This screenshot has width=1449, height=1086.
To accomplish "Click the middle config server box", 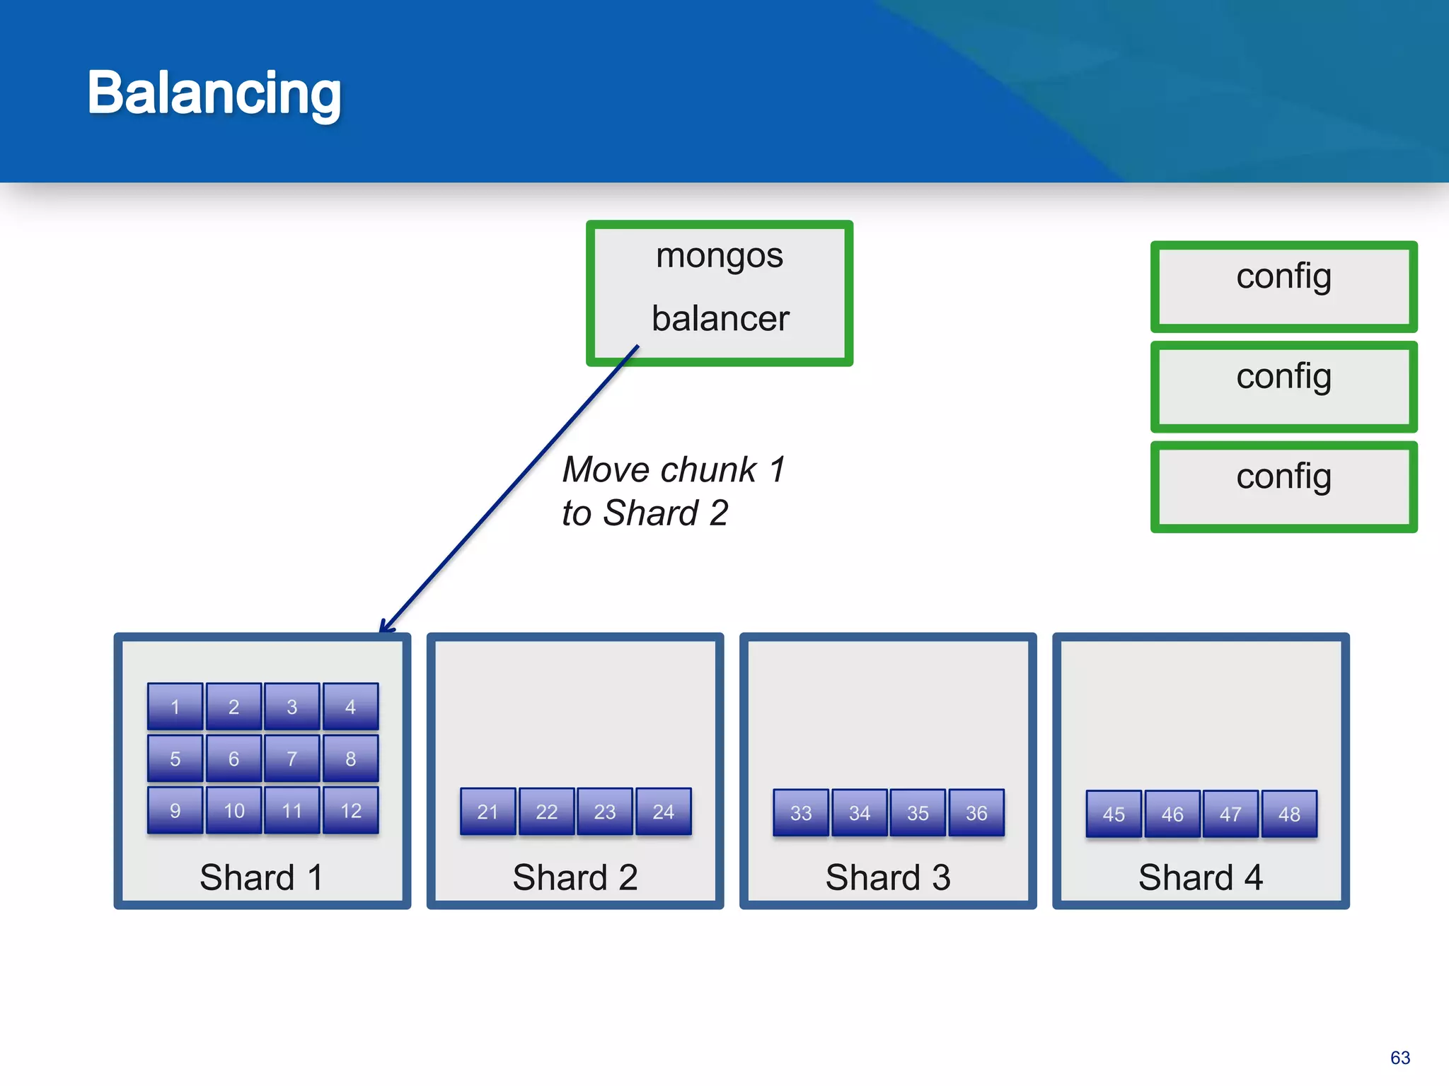I will pos(1283,387).
